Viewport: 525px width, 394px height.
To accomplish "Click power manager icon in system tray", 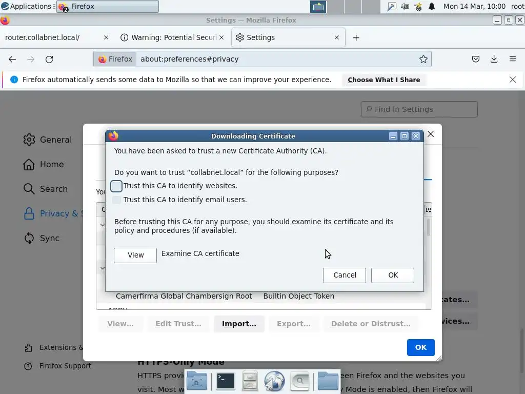I will tap(418, 7).
